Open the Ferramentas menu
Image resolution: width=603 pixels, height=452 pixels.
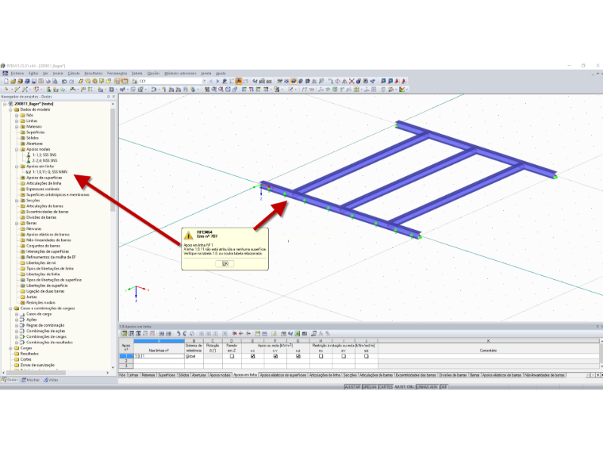click(117, 73)
